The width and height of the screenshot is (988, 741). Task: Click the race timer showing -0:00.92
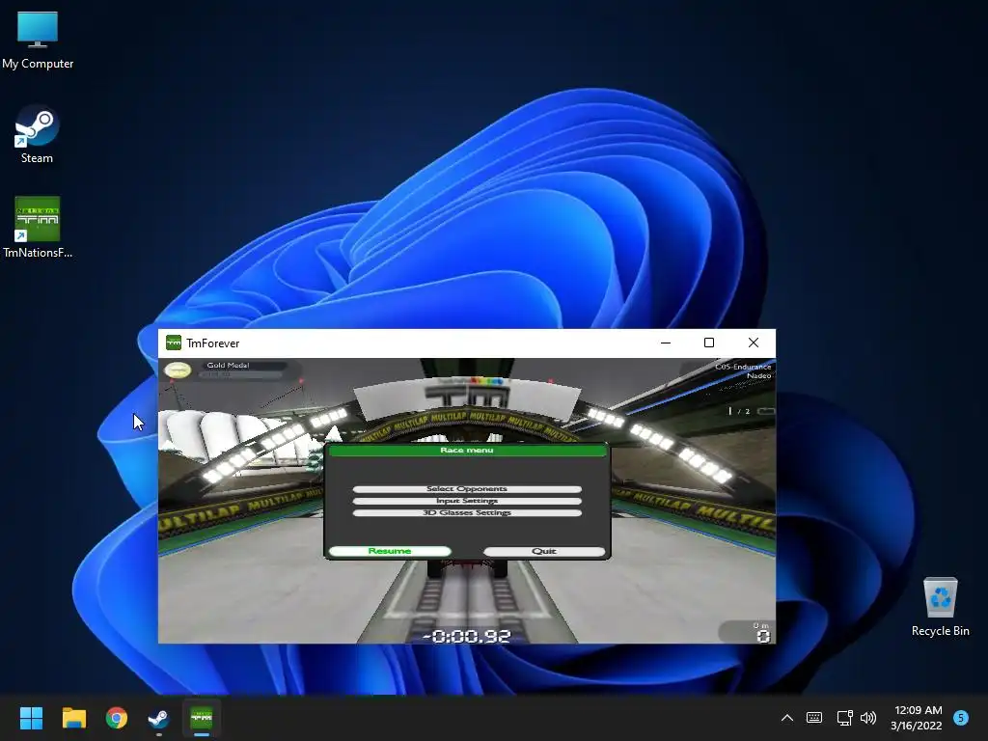[x=467, y=637]
